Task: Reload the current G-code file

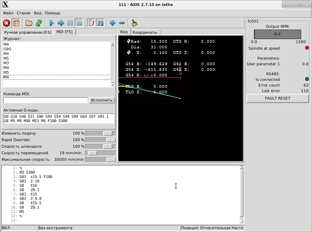Action: pos(39,23)
